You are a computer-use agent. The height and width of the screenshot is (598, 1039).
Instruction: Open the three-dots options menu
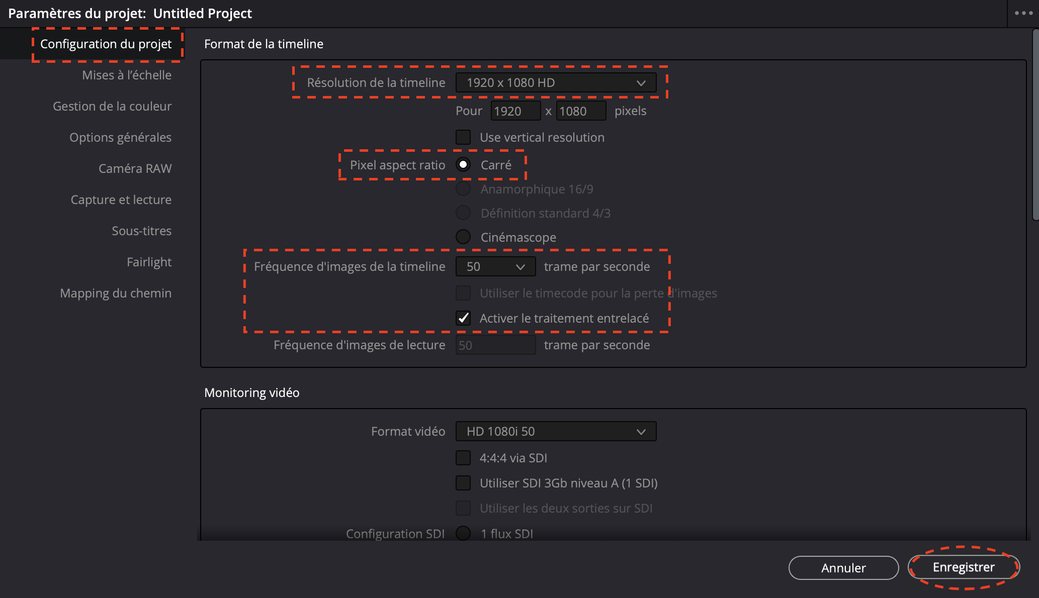[1023, 14]
